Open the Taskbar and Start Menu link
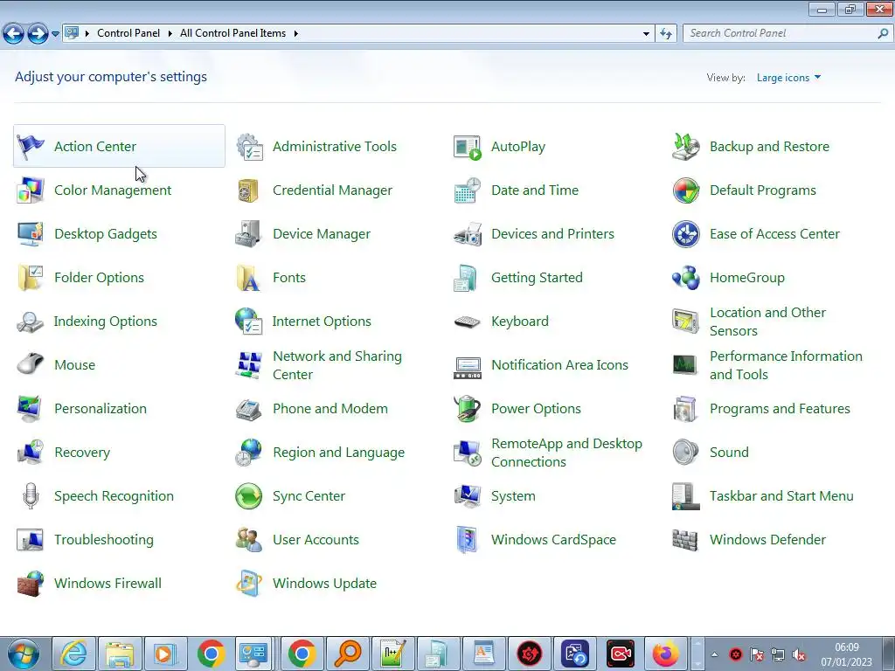 pyautogui.click(x=781, y=496)
